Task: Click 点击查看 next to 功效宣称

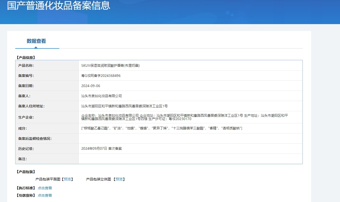Action: (45, 195)
